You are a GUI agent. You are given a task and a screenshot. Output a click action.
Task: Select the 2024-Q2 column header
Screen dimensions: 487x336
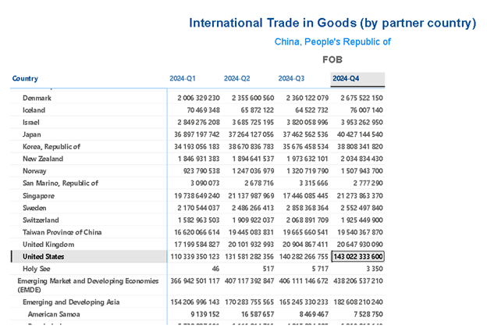[237, 78]
